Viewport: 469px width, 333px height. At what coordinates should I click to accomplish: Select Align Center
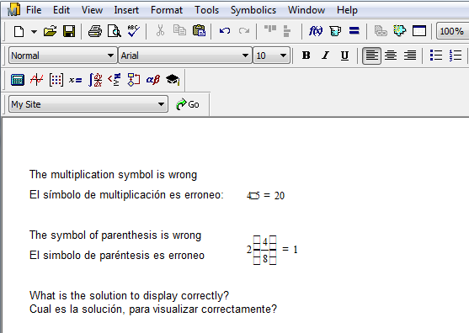pyautogui.click(x=391, y=55)
